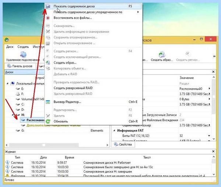Click properties panel scrollbar up arrow
This screenshot has height=187, width=221.
[214, 77]
